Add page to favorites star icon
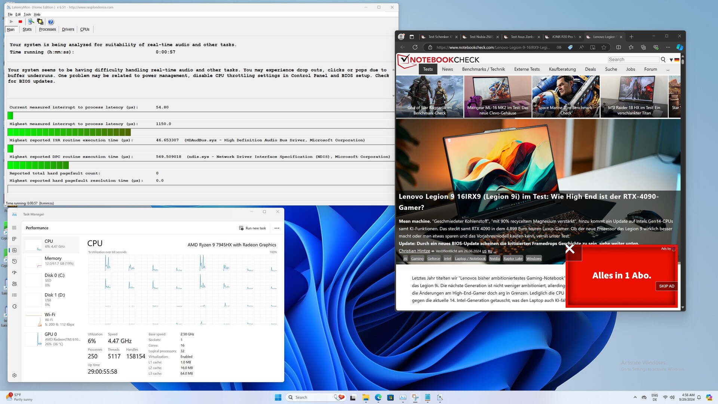 [604, 47]
